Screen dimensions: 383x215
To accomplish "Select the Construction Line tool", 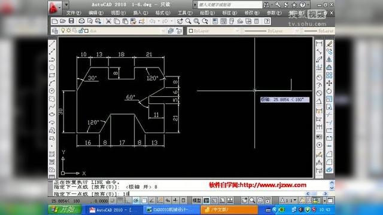I will 52,52.
